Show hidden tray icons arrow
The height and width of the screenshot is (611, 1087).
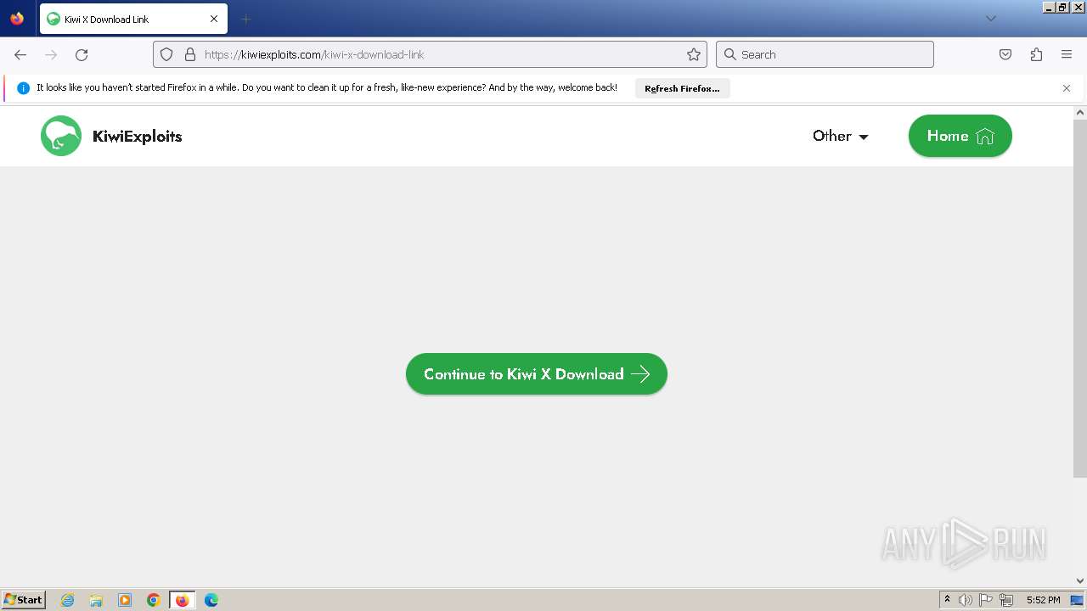click(x=948, y=600)
